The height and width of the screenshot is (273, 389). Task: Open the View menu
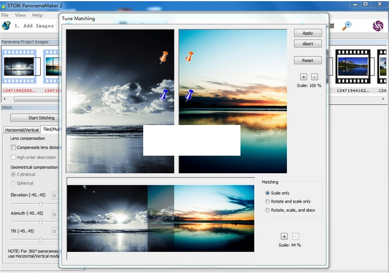20,15
